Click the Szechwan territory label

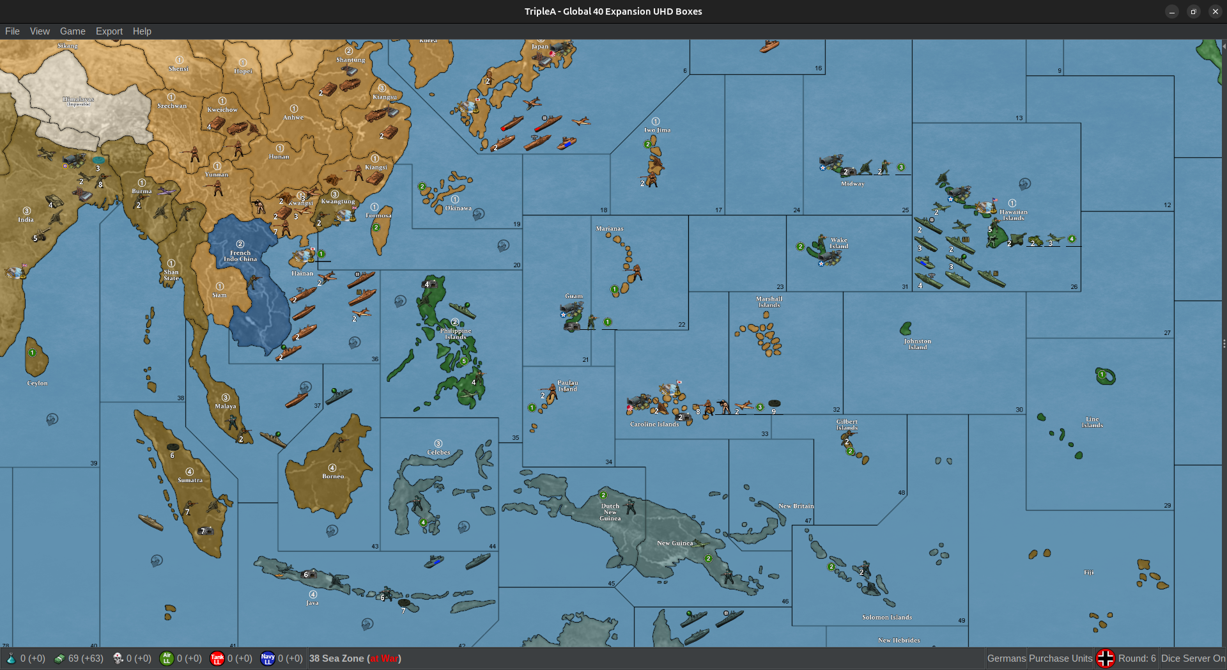coord(172,106)
